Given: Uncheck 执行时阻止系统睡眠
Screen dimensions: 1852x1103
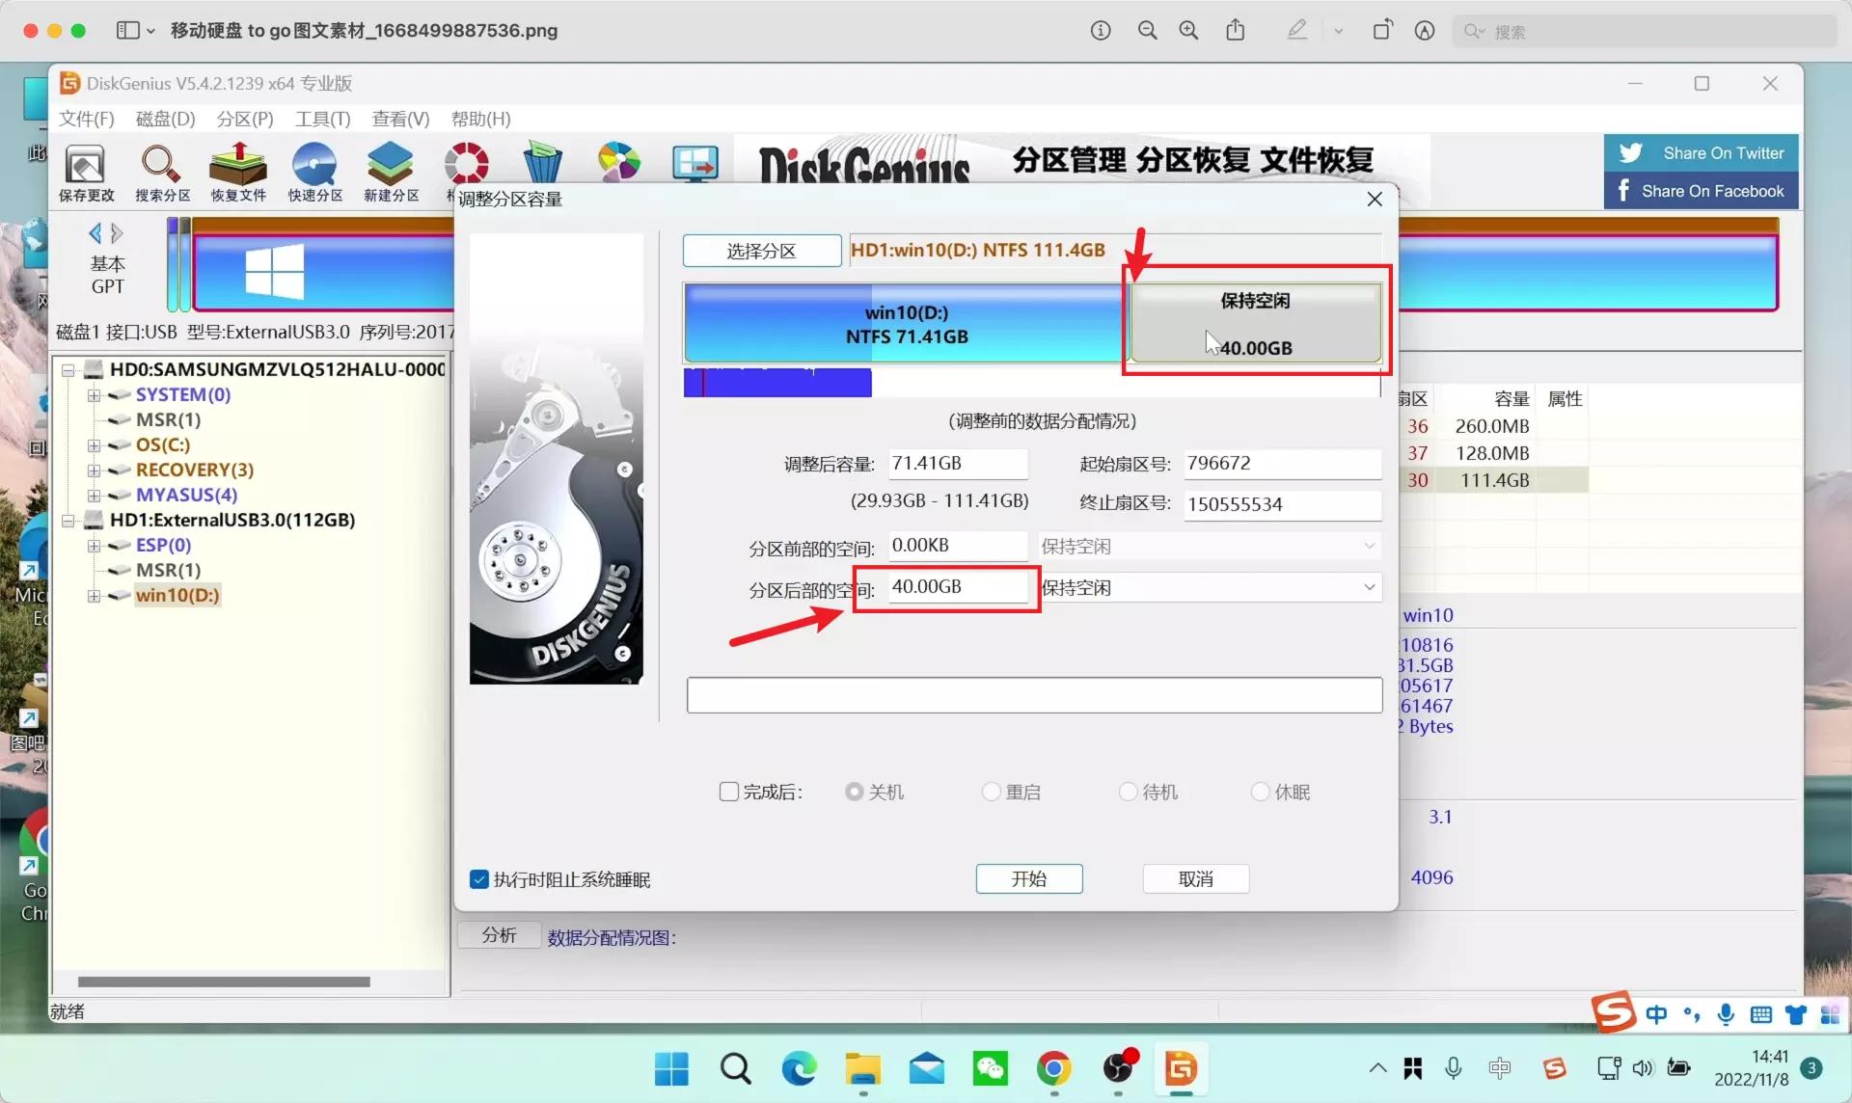Looking at the screenshot, I should tap(478, 879).
